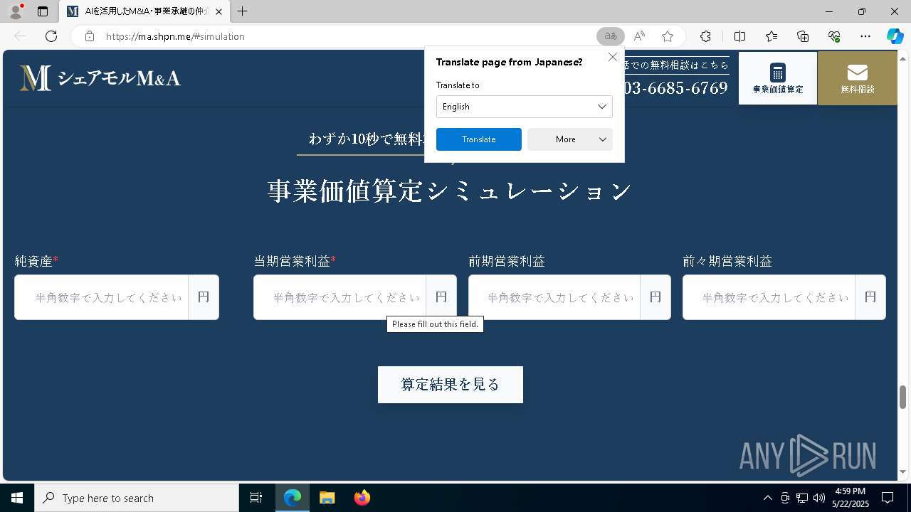Click the page vertical scrollbar thumb
The height and width of the screenshot is (512, 911).
[x=902, y=397]
